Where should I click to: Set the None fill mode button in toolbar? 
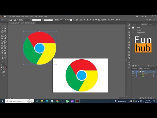click(x=6, y=67)
